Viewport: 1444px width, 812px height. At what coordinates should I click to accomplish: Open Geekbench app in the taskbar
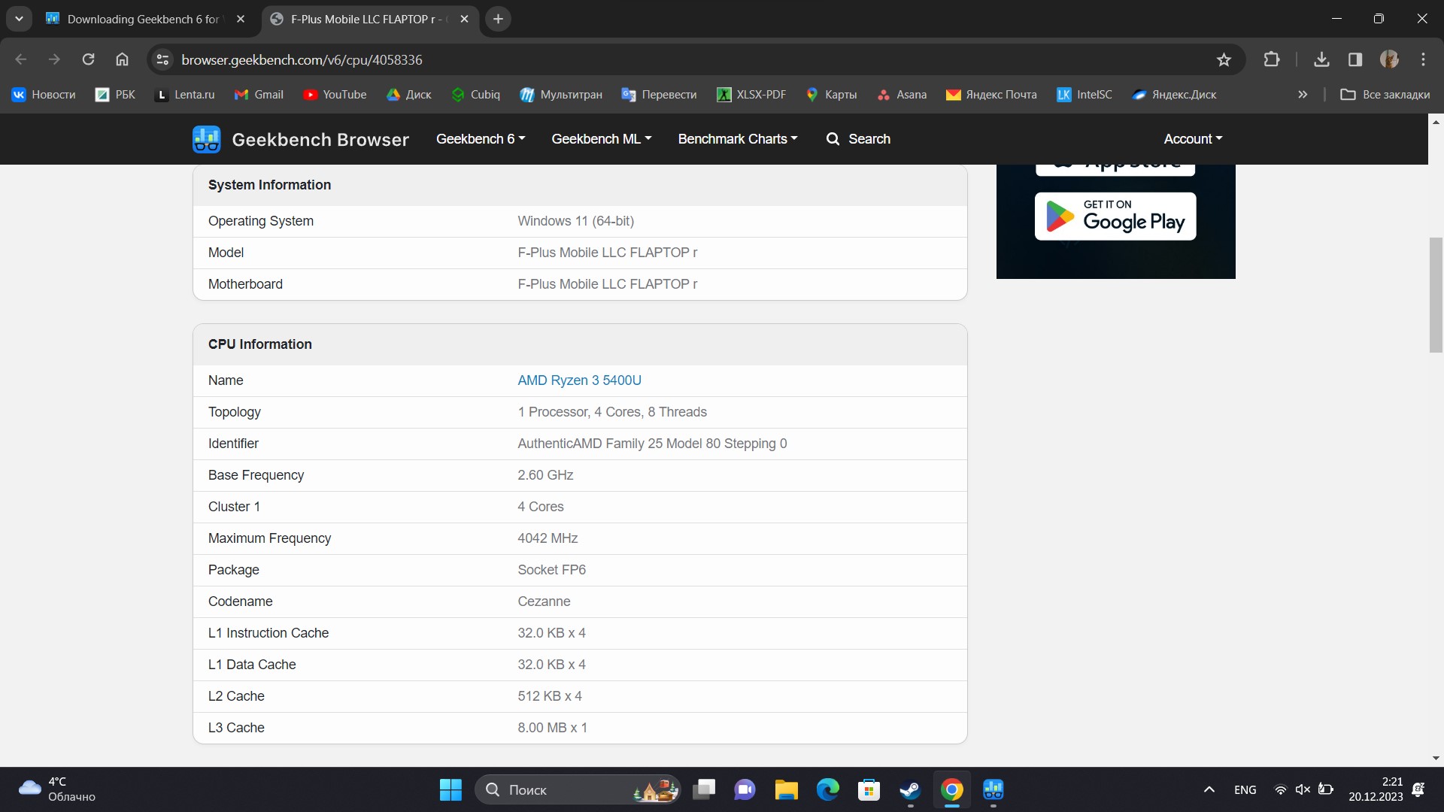point(993,789)
